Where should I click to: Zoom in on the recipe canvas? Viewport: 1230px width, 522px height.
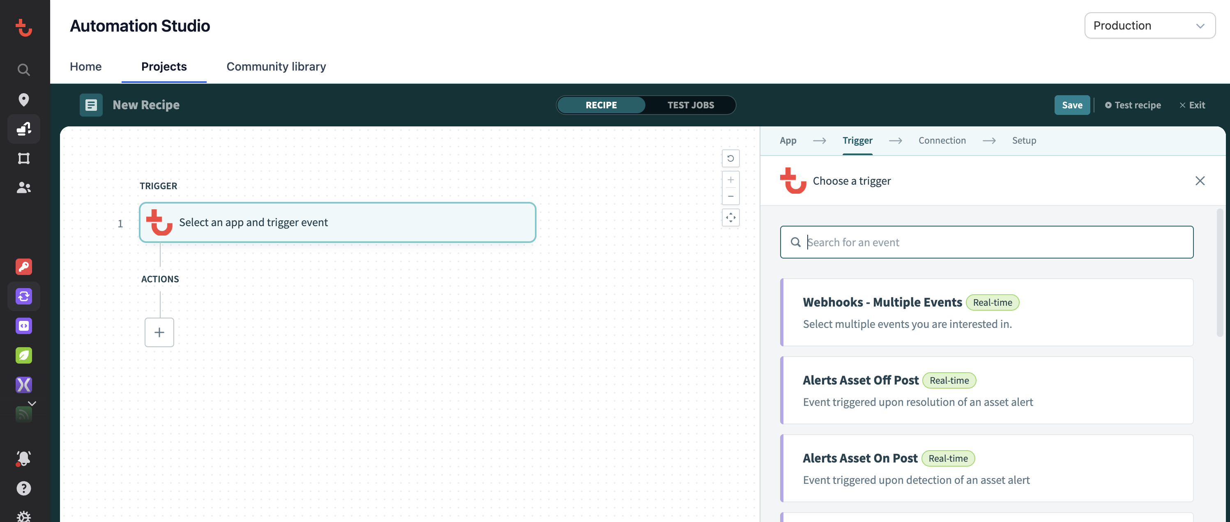point(730,180)
